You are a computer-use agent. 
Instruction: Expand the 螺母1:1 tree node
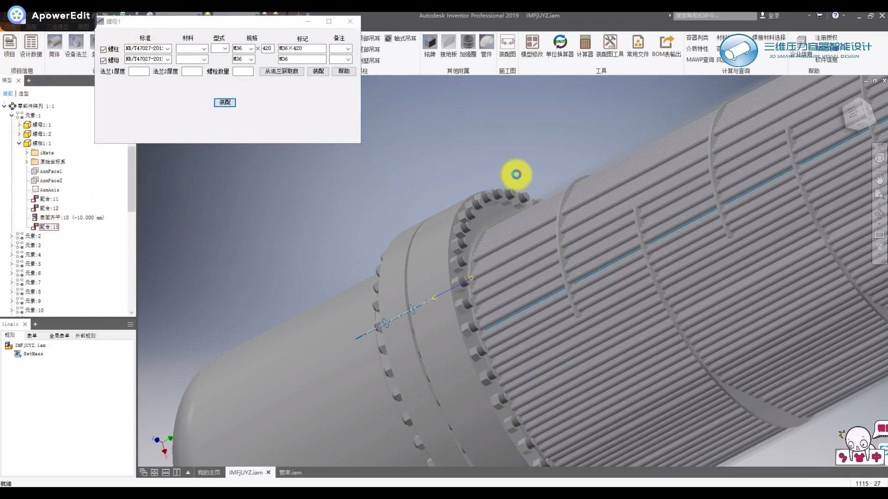[19, 125]
